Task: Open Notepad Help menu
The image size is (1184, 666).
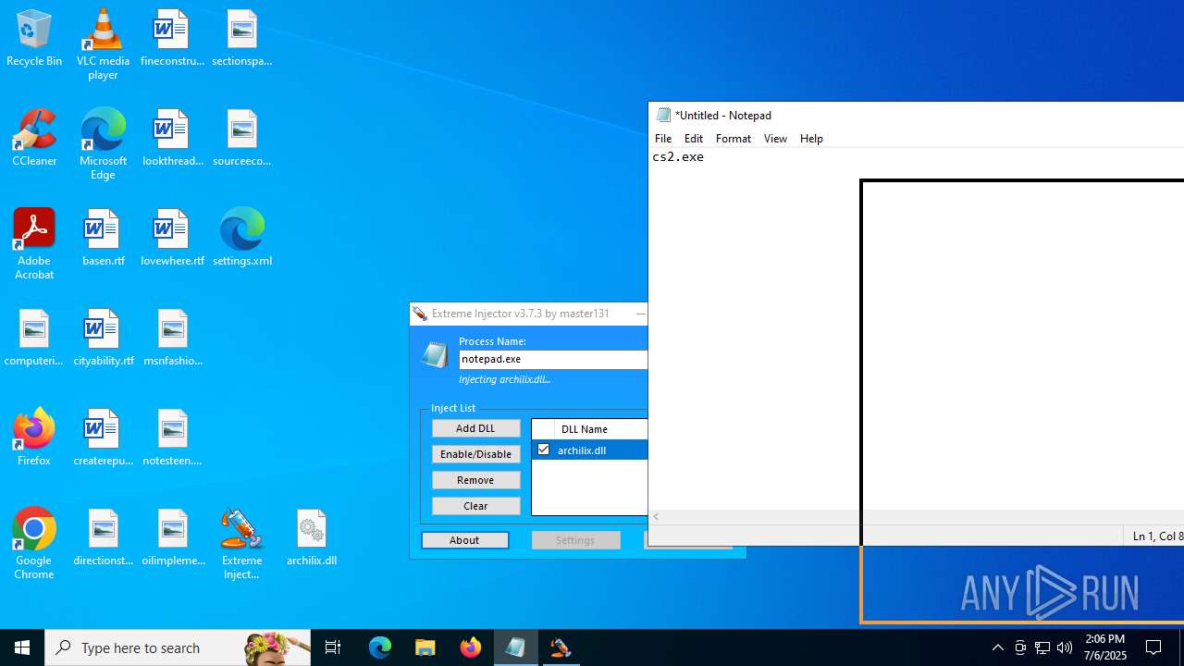Action: point(811,138)
